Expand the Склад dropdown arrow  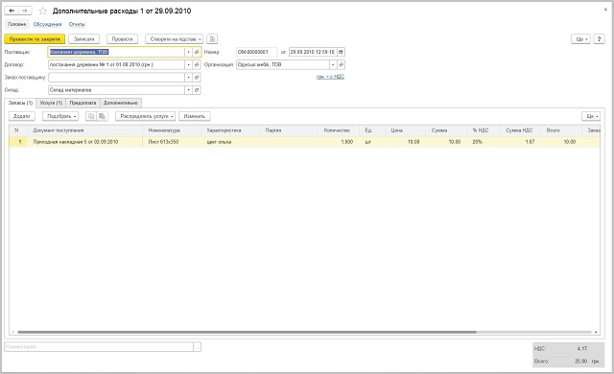tap(188, 90)
